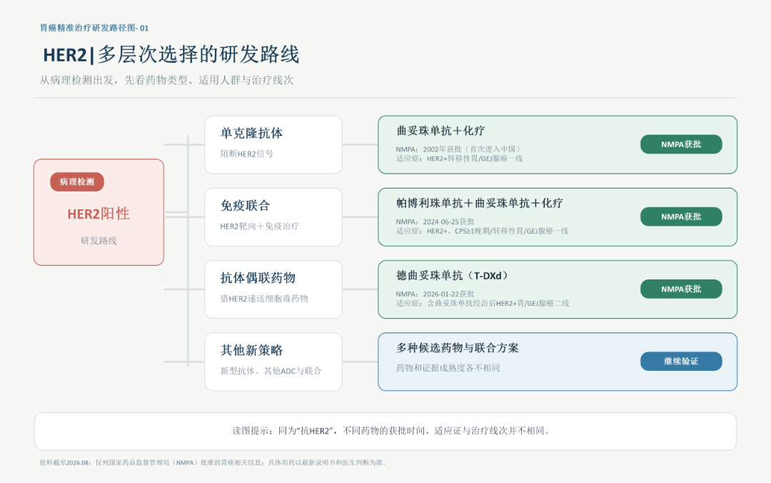Select the 其他新策略 card title
The height and width of the screenshot is (483, 771).
click(x=251, y=350)
